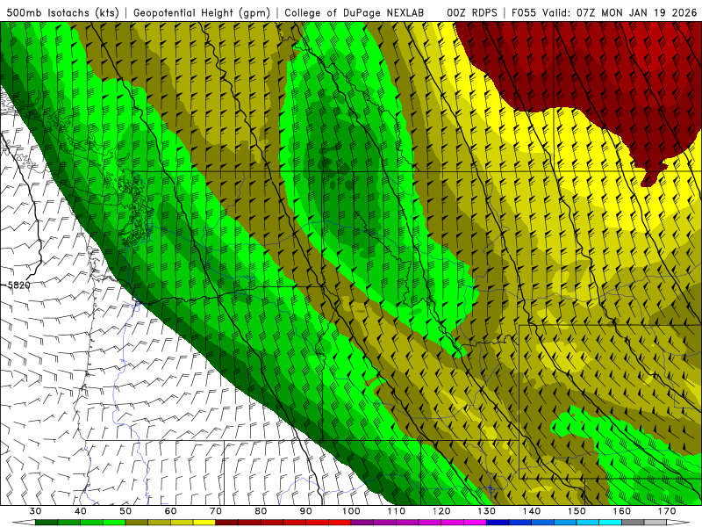702x527 pixels.
Task: Click the 40 value on the legend
Action: click(x=81, y=511)
